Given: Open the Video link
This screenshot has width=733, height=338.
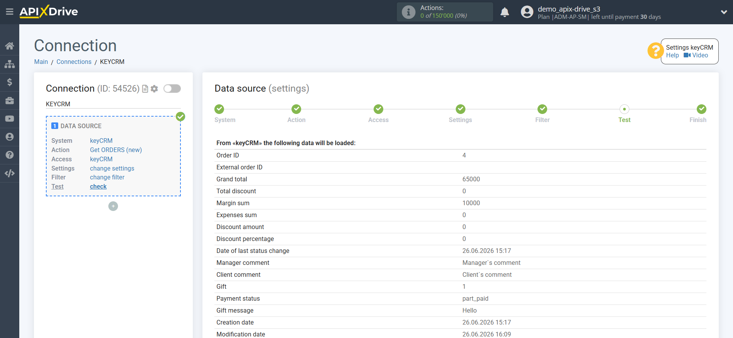Looking at the screenshot, I should tap(696, 55).
